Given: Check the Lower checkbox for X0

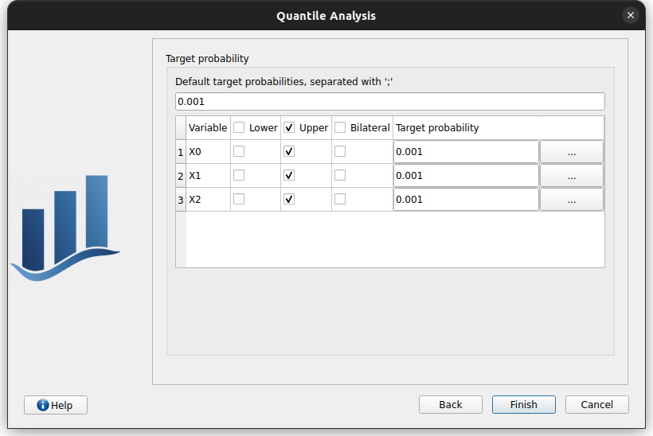Looking at the screenshot, I should tap(239, 151).
